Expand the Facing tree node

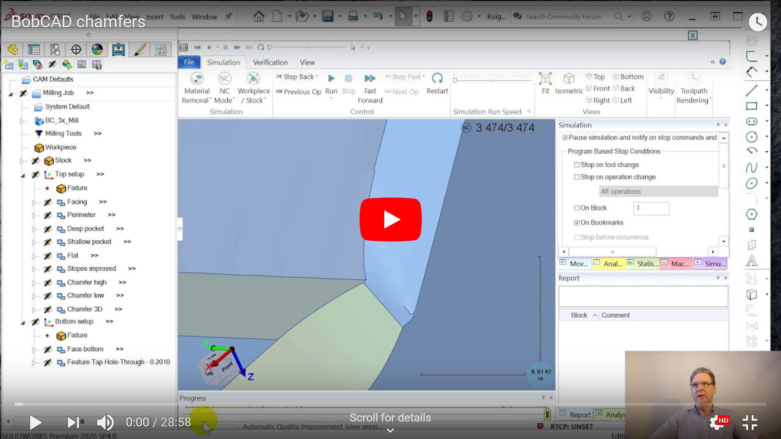click(x=34, y=202)
